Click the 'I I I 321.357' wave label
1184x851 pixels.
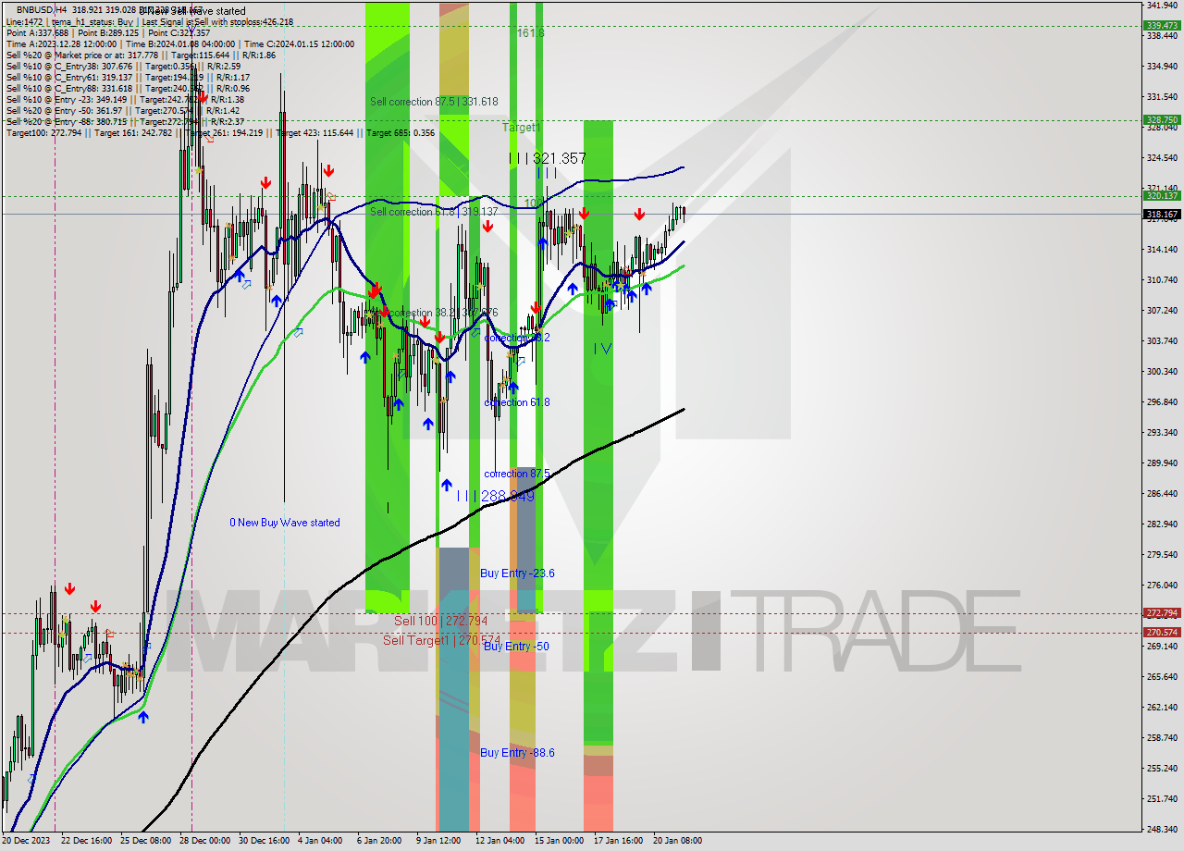pos(548,159)
